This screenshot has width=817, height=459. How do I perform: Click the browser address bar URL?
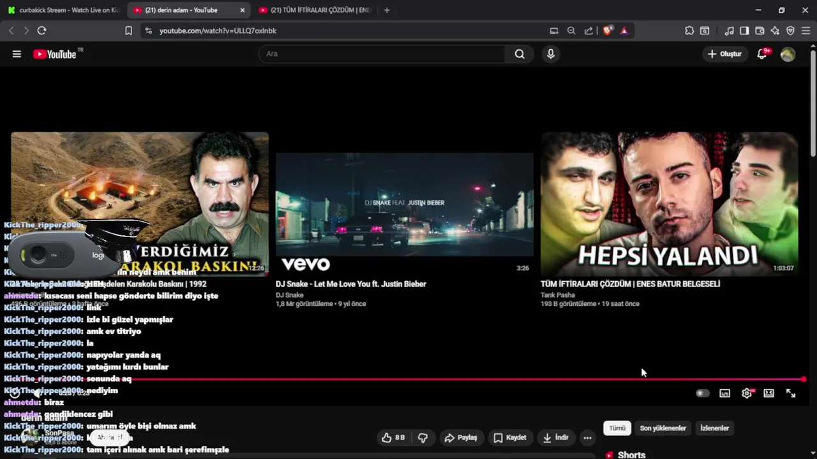(218, 31)
